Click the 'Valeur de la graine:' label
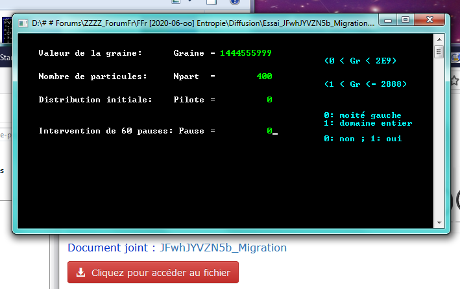The width and height of the screenshot is (460, 289). click(x=90, y=53)
